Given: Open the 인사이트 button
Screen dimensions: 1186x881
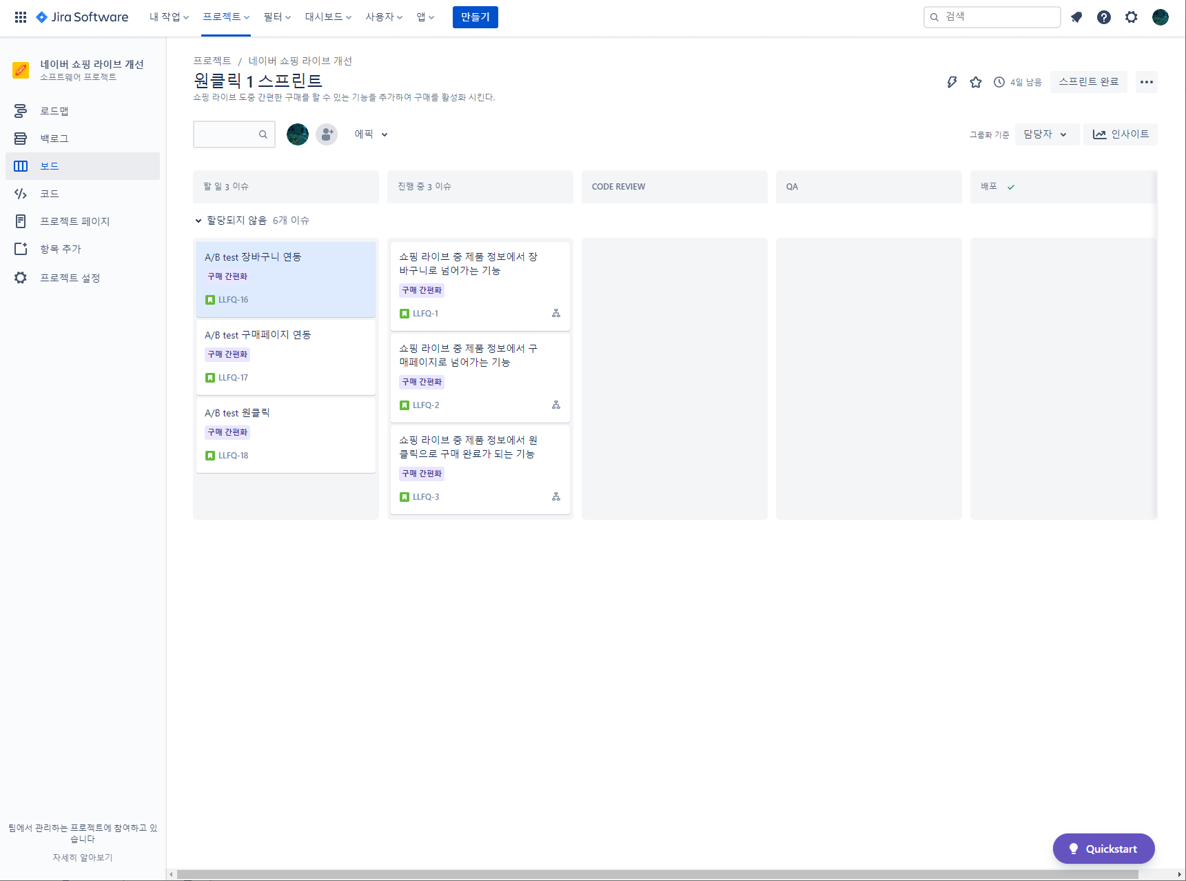Looking at the screenshot, I should (1121, 134).
